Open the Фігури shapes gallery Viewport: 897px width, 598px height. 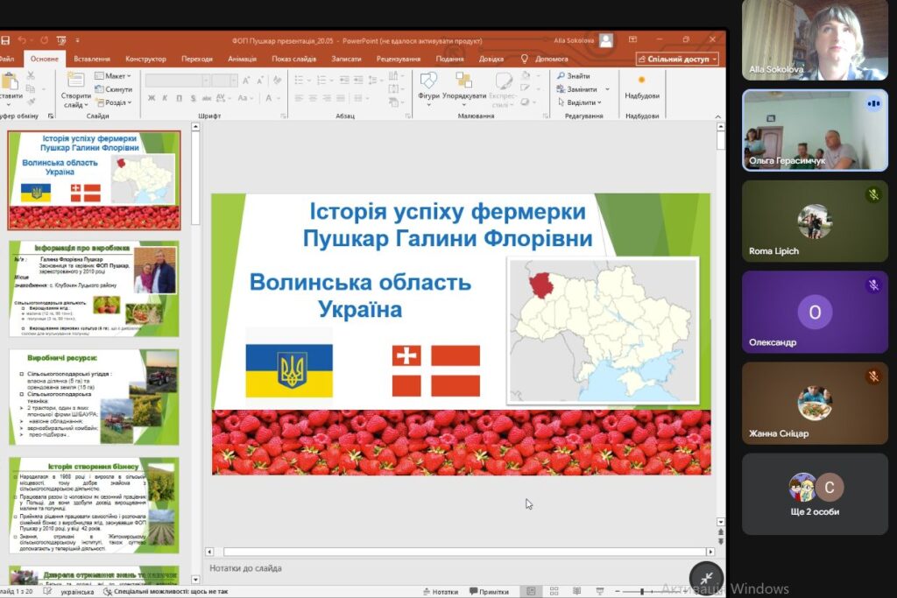[x=428, y=88]
